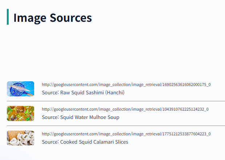Open the Squid Water Mulhoe Soup thumbnail
The height and width of the screenshot is (160, 225).
point(21,114)
